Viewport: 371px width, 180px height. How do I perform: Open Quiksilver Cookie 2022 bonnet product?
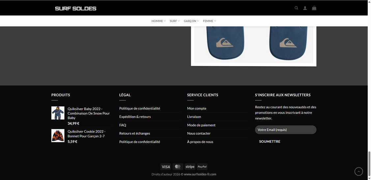click(x=87, y=134)
